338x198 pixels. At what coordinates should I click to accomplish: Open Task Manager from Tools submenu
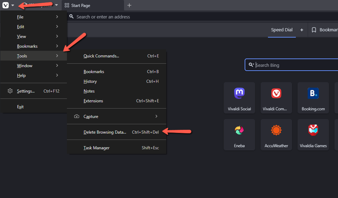(117, 148)
